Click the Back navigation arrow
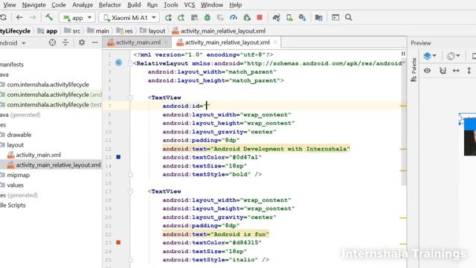This screenshot has width=476, height=268. [x=19, y=18]
